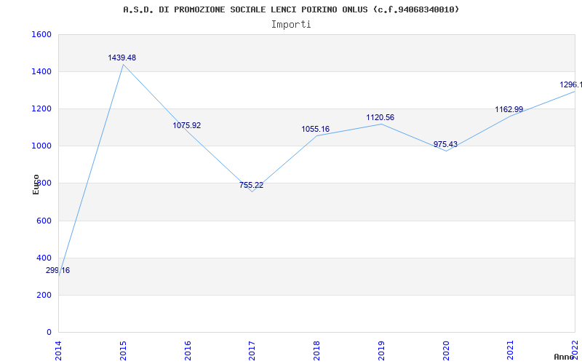The height and width of the screenshot is (364, 582).
Task: Click the Anno axis label
Action: click(x=564, y=357)
